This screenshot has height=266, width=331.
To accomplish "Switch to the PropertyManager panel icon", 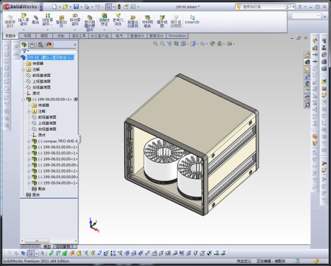I will tap(32, 45).
